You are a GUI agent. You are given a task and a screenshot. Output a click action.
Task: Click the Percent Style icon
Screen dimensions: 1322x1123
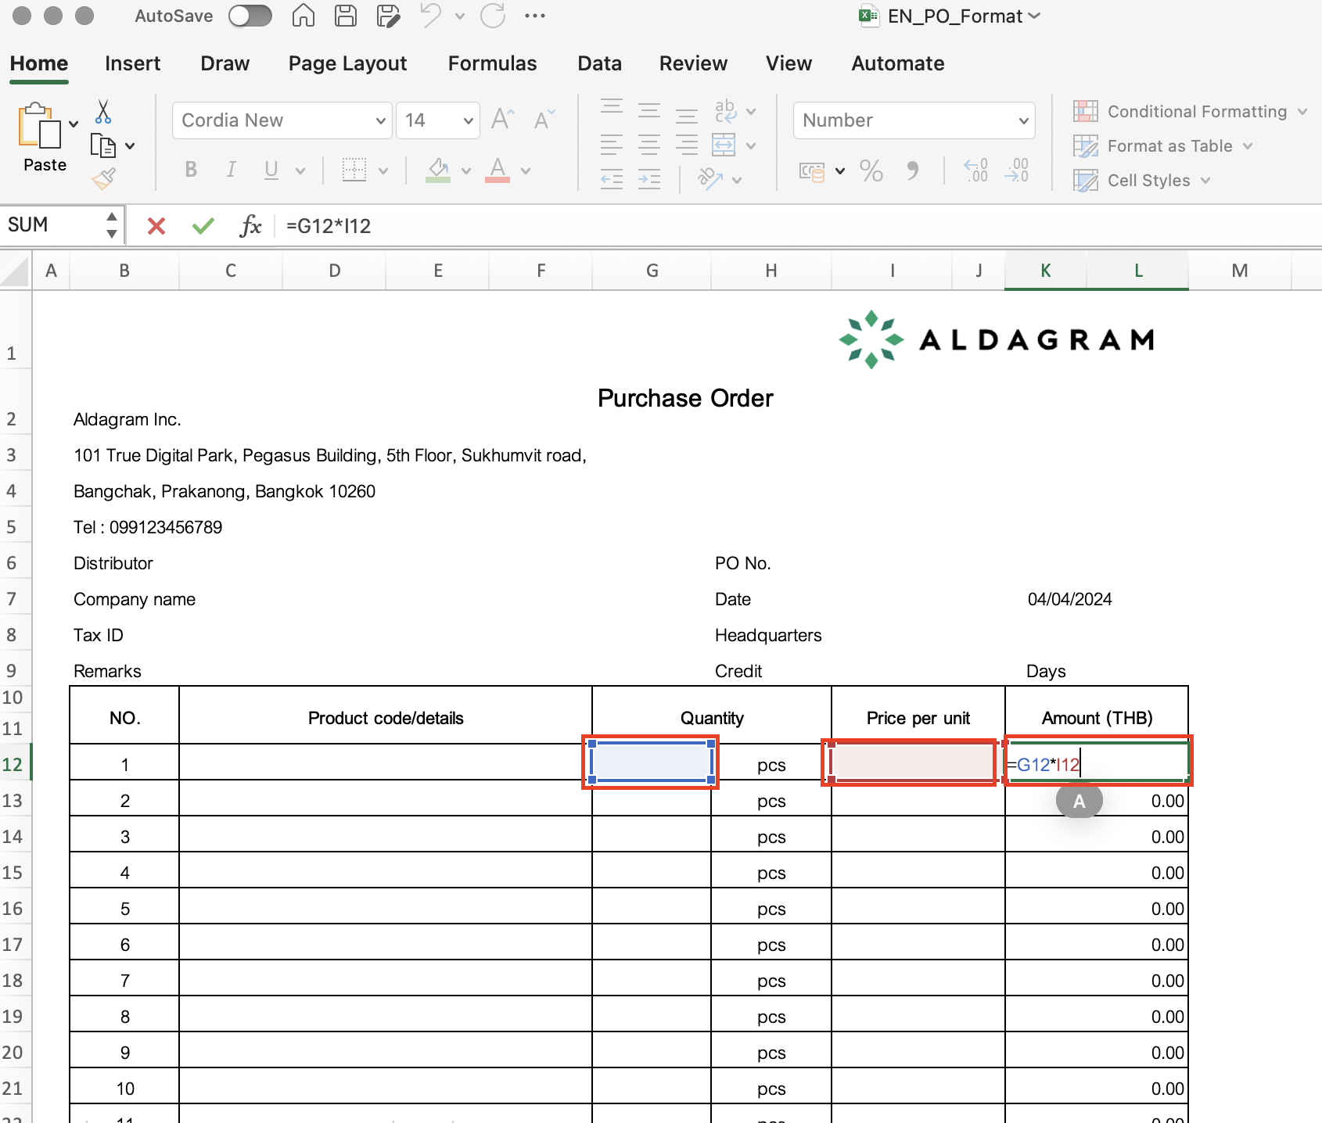point(871,170)
